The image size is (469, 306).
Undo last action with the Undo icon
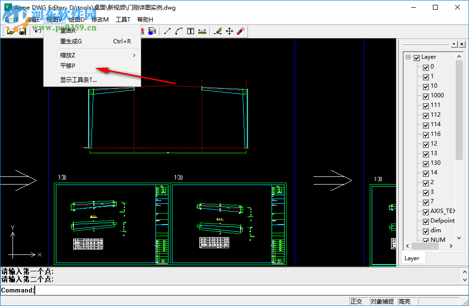38,30
